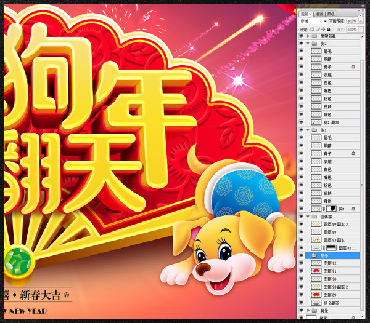Click the layer mask thumbnail of 狗1 layer
The height and width of the screenshot is (323, 370).
[331, 209]
